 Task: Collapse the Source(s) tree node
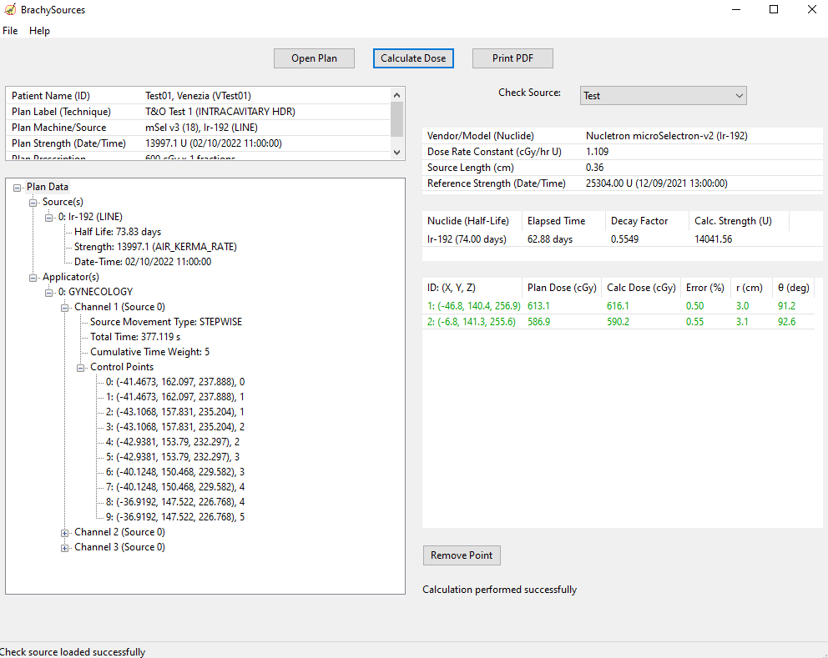[33, 203]
